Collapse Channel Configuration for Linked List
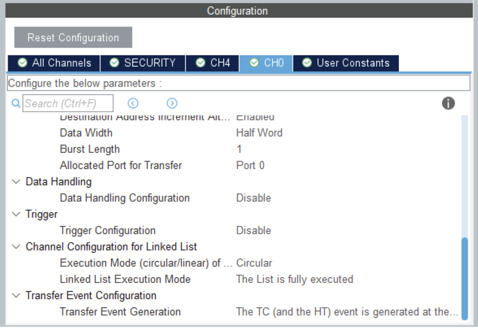The height and width of the screenshot is (329, 478). coord(16,247)
